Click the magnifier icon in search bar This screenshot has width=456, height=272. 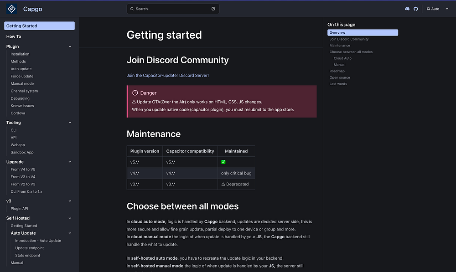[x=132, y=9]
